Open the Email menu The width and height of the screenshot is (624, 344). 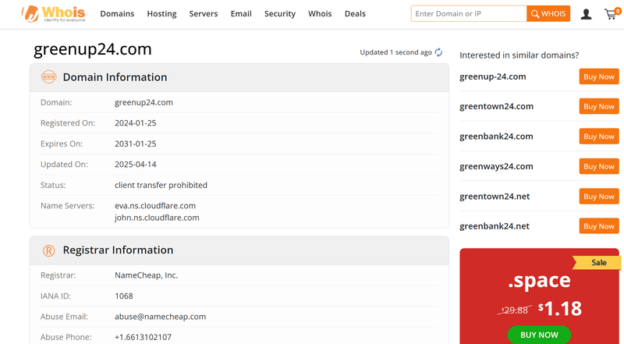click(241, 14)
